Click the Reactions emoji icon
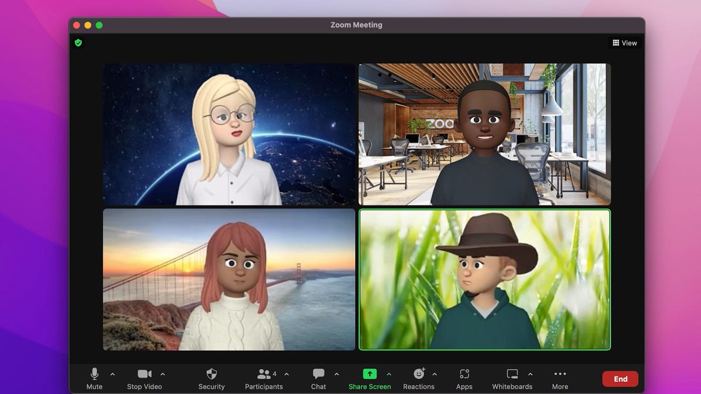 419,374
